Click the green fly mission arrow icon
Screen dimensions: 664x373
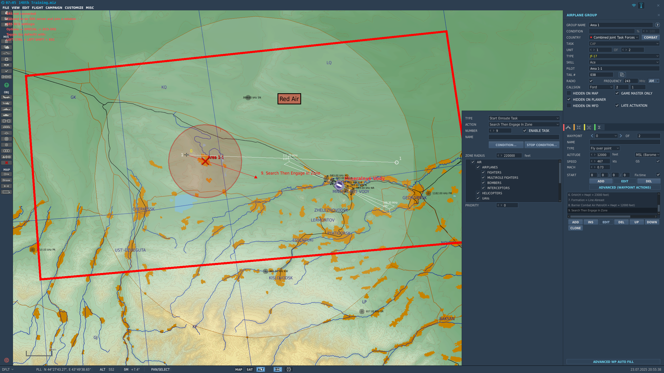click(6, 85)
